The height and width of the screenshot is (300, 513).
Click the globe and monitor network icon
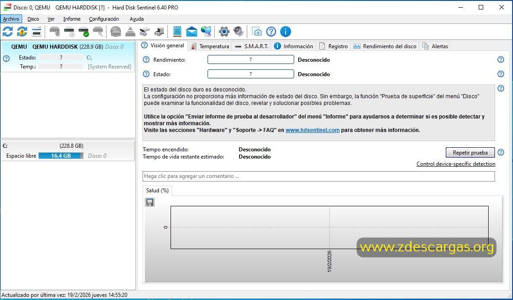[206, 32]
